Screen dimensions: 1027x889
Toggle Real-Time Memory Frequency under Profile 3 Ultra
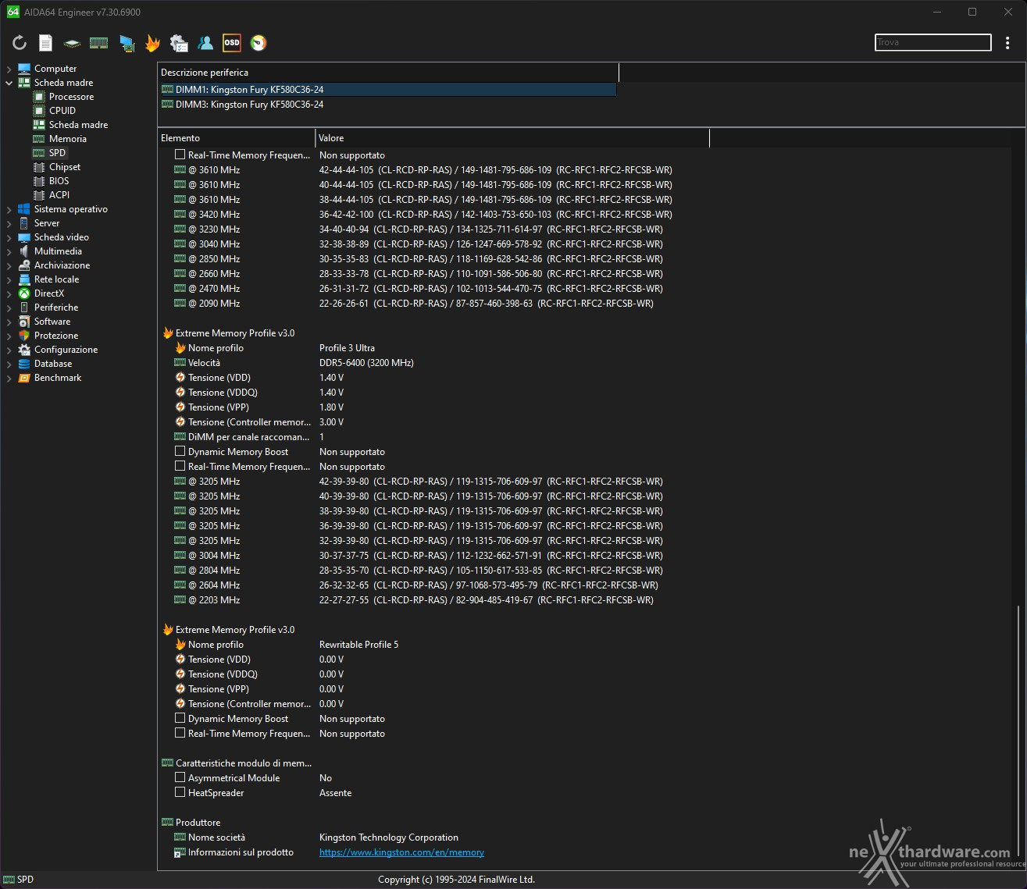[180, 467]
